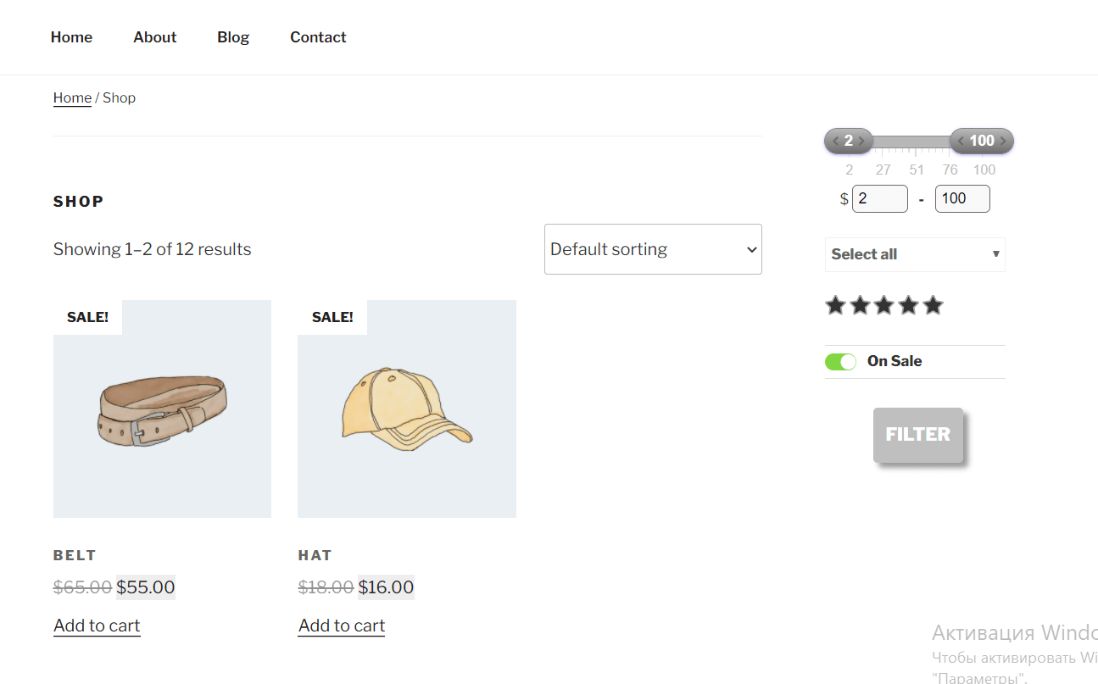Open the Default sorting dropdown
The height and width of the screenshot is (684, 1098).
tap(653, 249)
